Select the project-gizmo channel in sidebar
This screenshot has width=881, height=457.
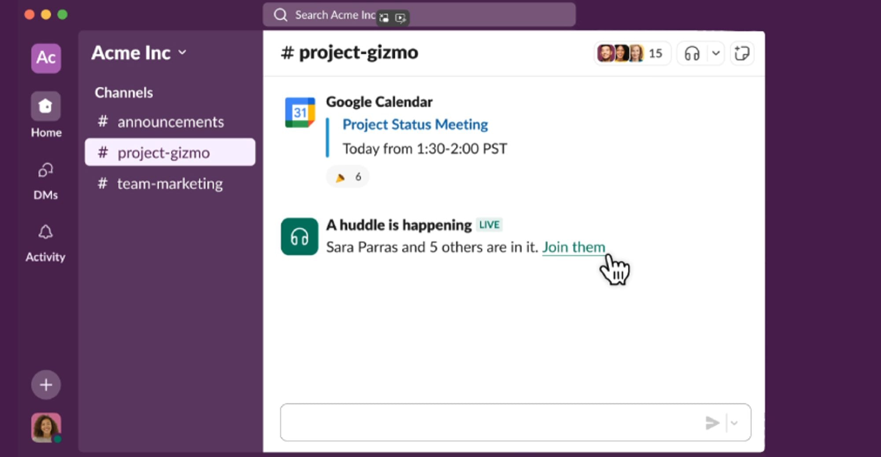pyautogui.click(x=170, y=153)
